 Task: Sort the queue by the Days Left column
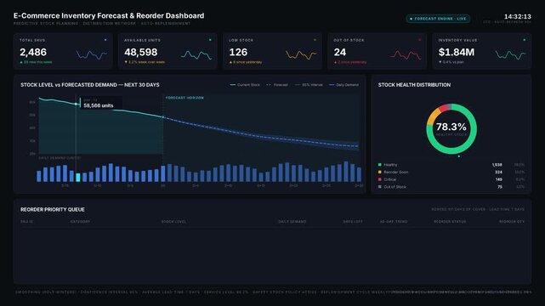point(353,222)
